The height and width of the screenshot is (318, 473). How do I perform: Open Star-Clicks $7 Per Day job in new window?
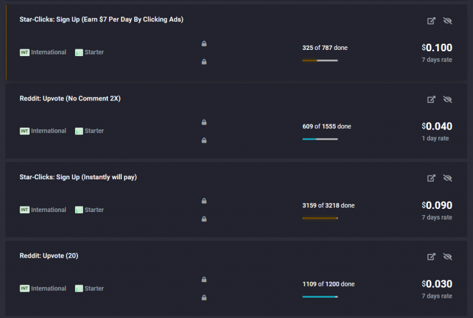pyautogui.click(x=431, y=21)
